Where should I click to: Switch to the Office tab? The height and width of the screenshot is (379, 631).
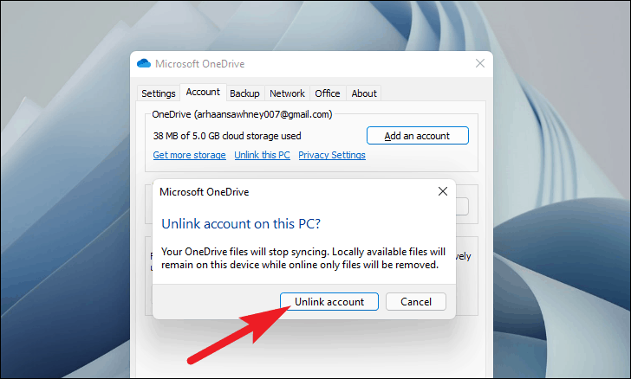pyautogui.click(x=327, y=93)
